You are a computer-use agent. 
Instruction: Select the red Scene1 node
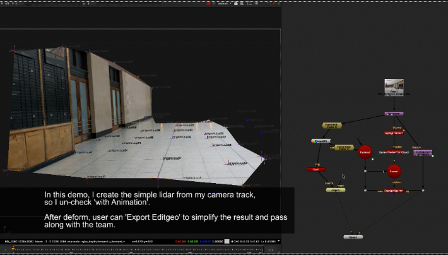coord(394,171)
